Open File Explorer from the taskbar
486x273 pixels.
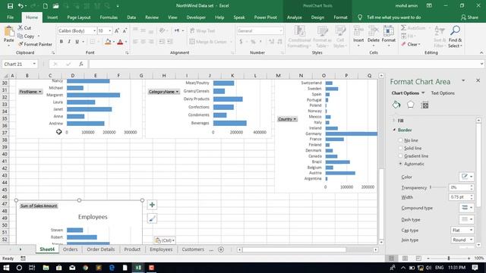click(46, 268)
